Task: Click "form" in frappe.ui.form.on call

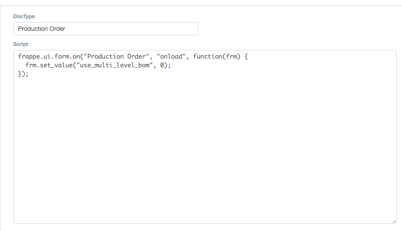Action: click(x=62, y=56)
